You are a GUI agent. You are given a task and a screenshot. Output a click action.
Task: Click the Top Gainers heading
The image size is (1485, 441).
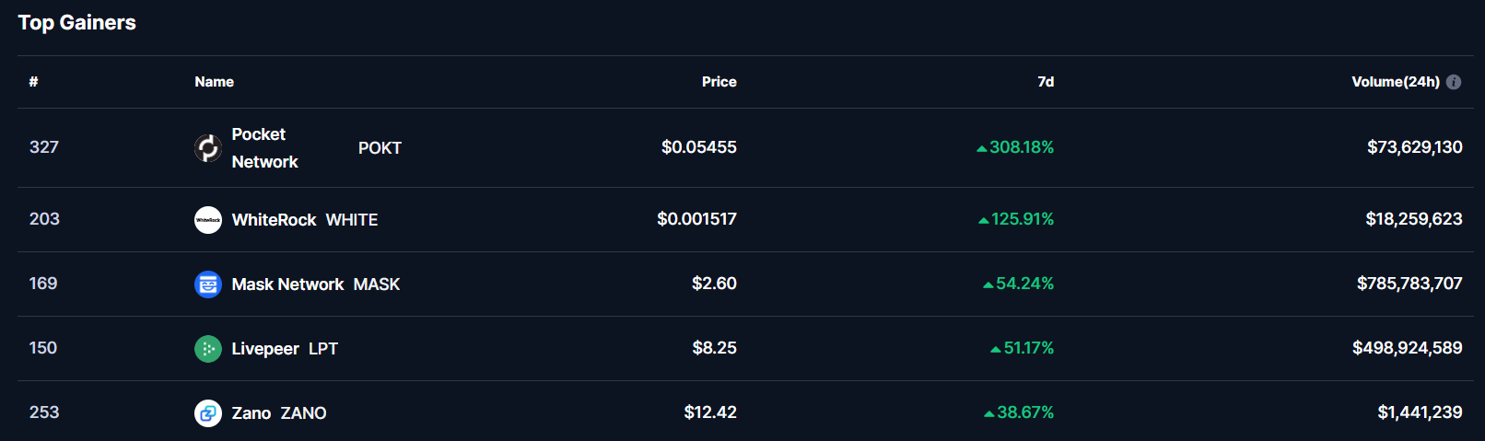[77, 23]
